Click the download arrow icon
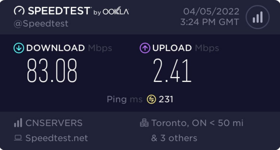 click(19, 48)
